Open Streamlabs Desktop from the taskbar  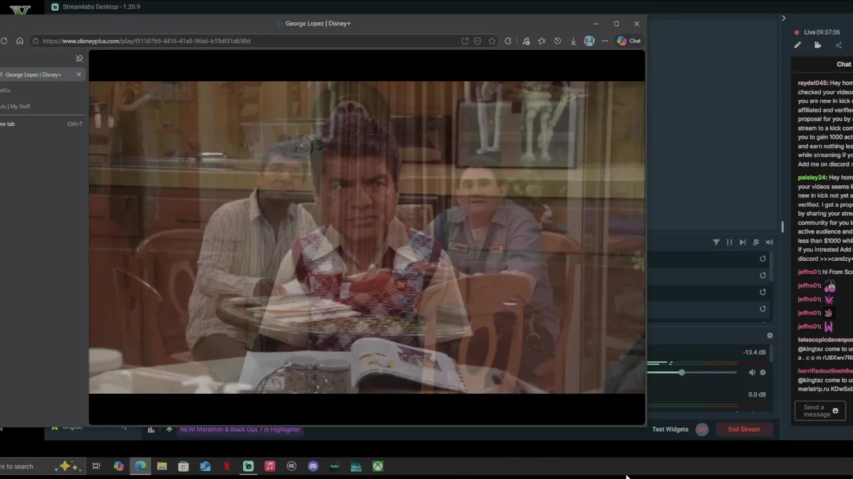pos(248,466)
